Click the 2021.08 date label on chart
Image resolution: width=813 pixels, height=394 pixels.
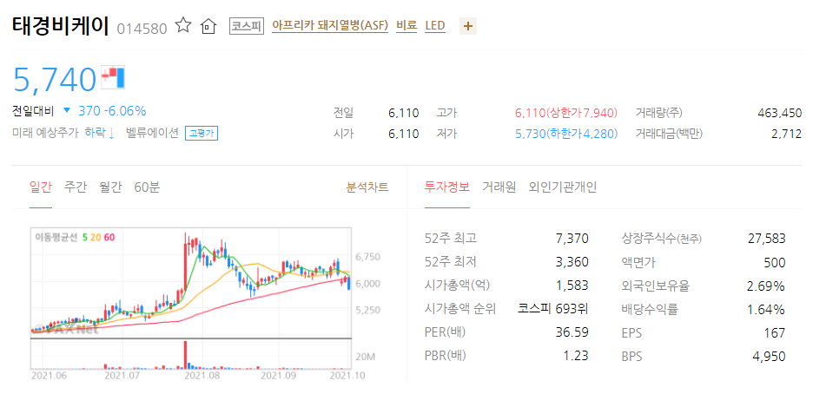point(203,375)
